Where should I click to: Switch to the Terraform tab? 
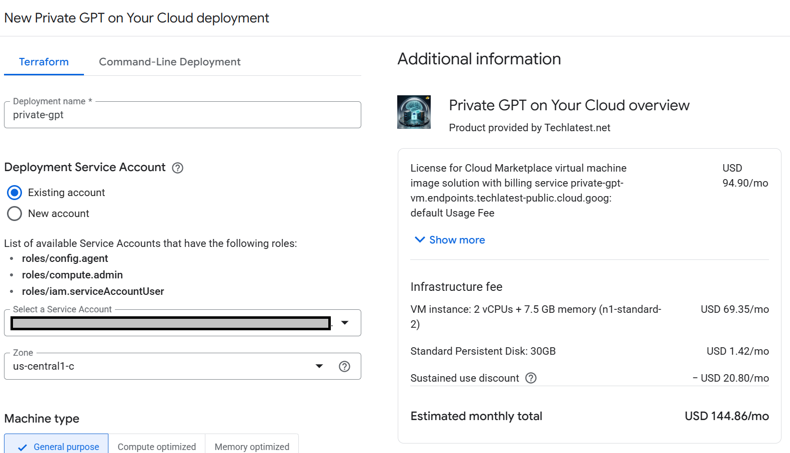click(44, 62)
